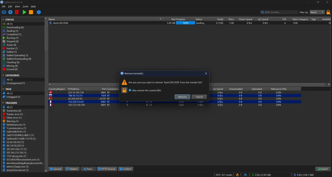
Task: Click the Add Torrent Link chain icon
Action: pyautogui.click(x=4, y=12)
